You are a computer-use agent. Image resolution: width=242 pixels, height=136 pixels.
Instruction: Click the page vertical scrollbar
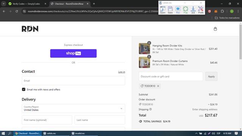point(240,42)
